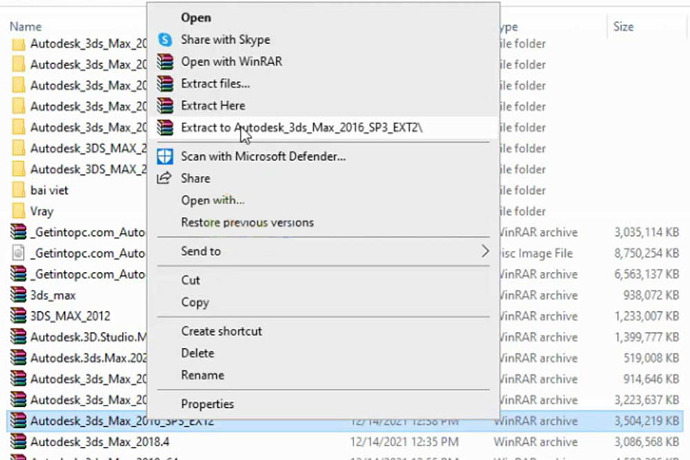This screenshot has height=460, width=690.
Task: Expand the Send to submenu arrow
Action: 485,251
